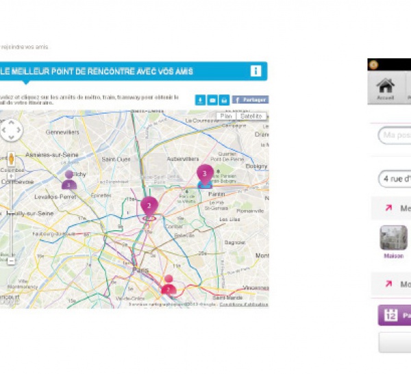Switch map to Satellite view
The image size is (411, 374).
click(251, 116)
